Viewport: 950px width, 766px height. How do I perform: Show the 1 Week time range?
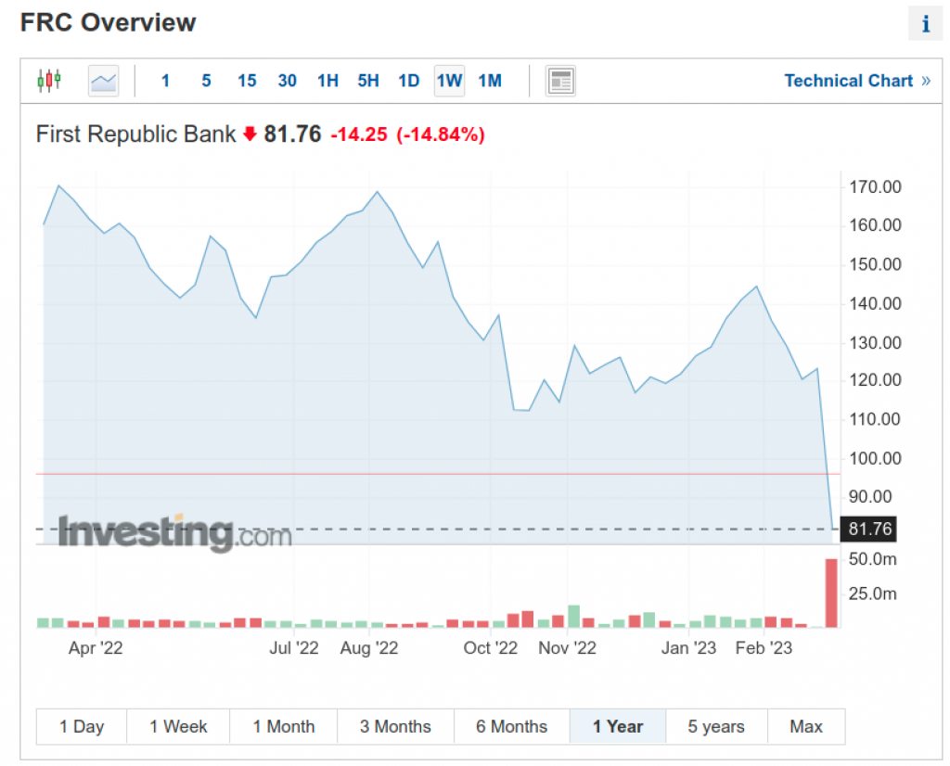point(178,726)
